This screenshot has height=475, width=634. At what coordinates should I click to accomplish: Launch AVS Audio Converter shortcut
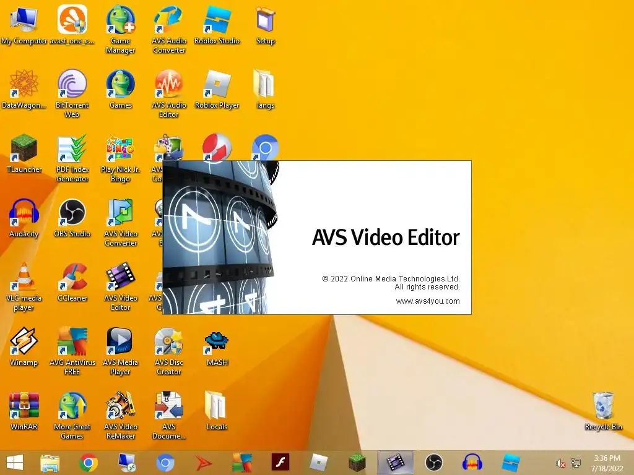pyautogui.click(x=169, y=29)
